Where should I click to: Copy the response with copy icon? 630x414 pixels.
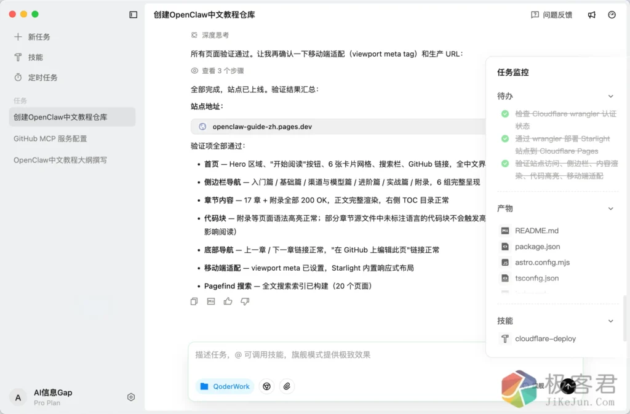point(194,301)
